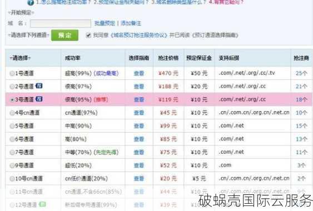This screenshot has width=313, height=211.
Task: Click the green badge beside 12号通道
Action: click(42, 204)
